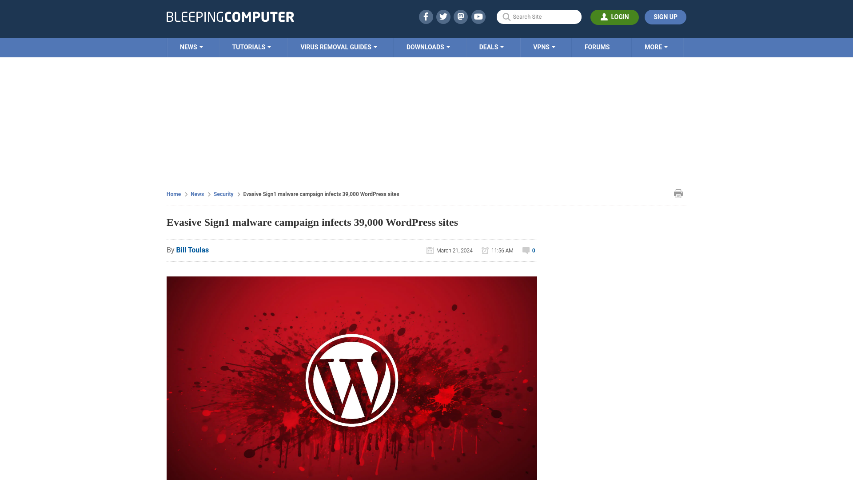853x480 pixels.
Task: Click the BleepingComputer Facebook icon
Action: coord(425,16)
